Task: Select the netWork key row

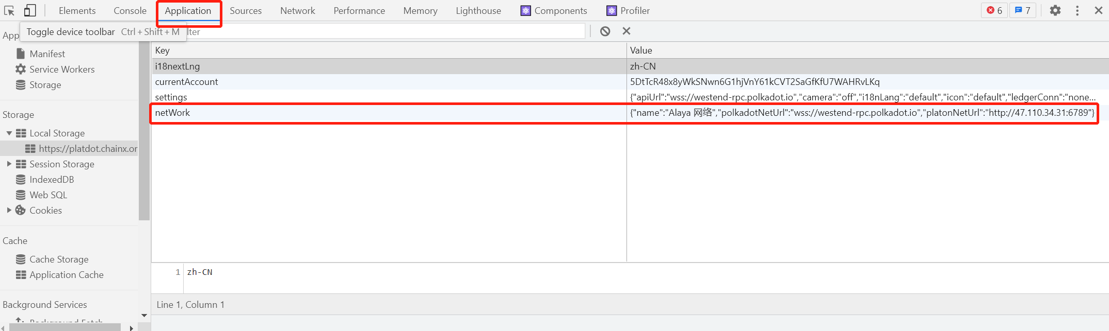Action: click(x=630, y=112)
